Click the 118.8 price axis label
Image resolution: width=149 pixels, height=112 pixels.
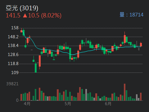click(13, 63)
